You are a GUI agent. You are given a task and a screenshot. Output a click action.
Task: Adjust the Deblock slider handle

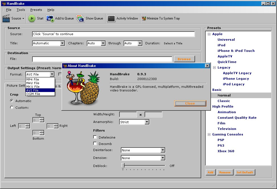coord(123,166)
